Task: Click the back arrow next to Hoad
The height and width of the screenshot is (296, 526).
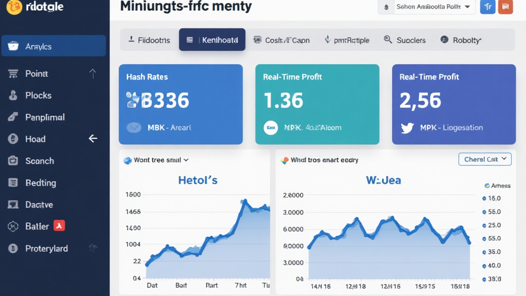Action: click(x=92, y=138)
